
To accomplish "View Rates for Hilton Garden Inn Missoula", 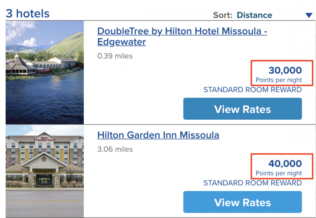I will coord(242,202).
